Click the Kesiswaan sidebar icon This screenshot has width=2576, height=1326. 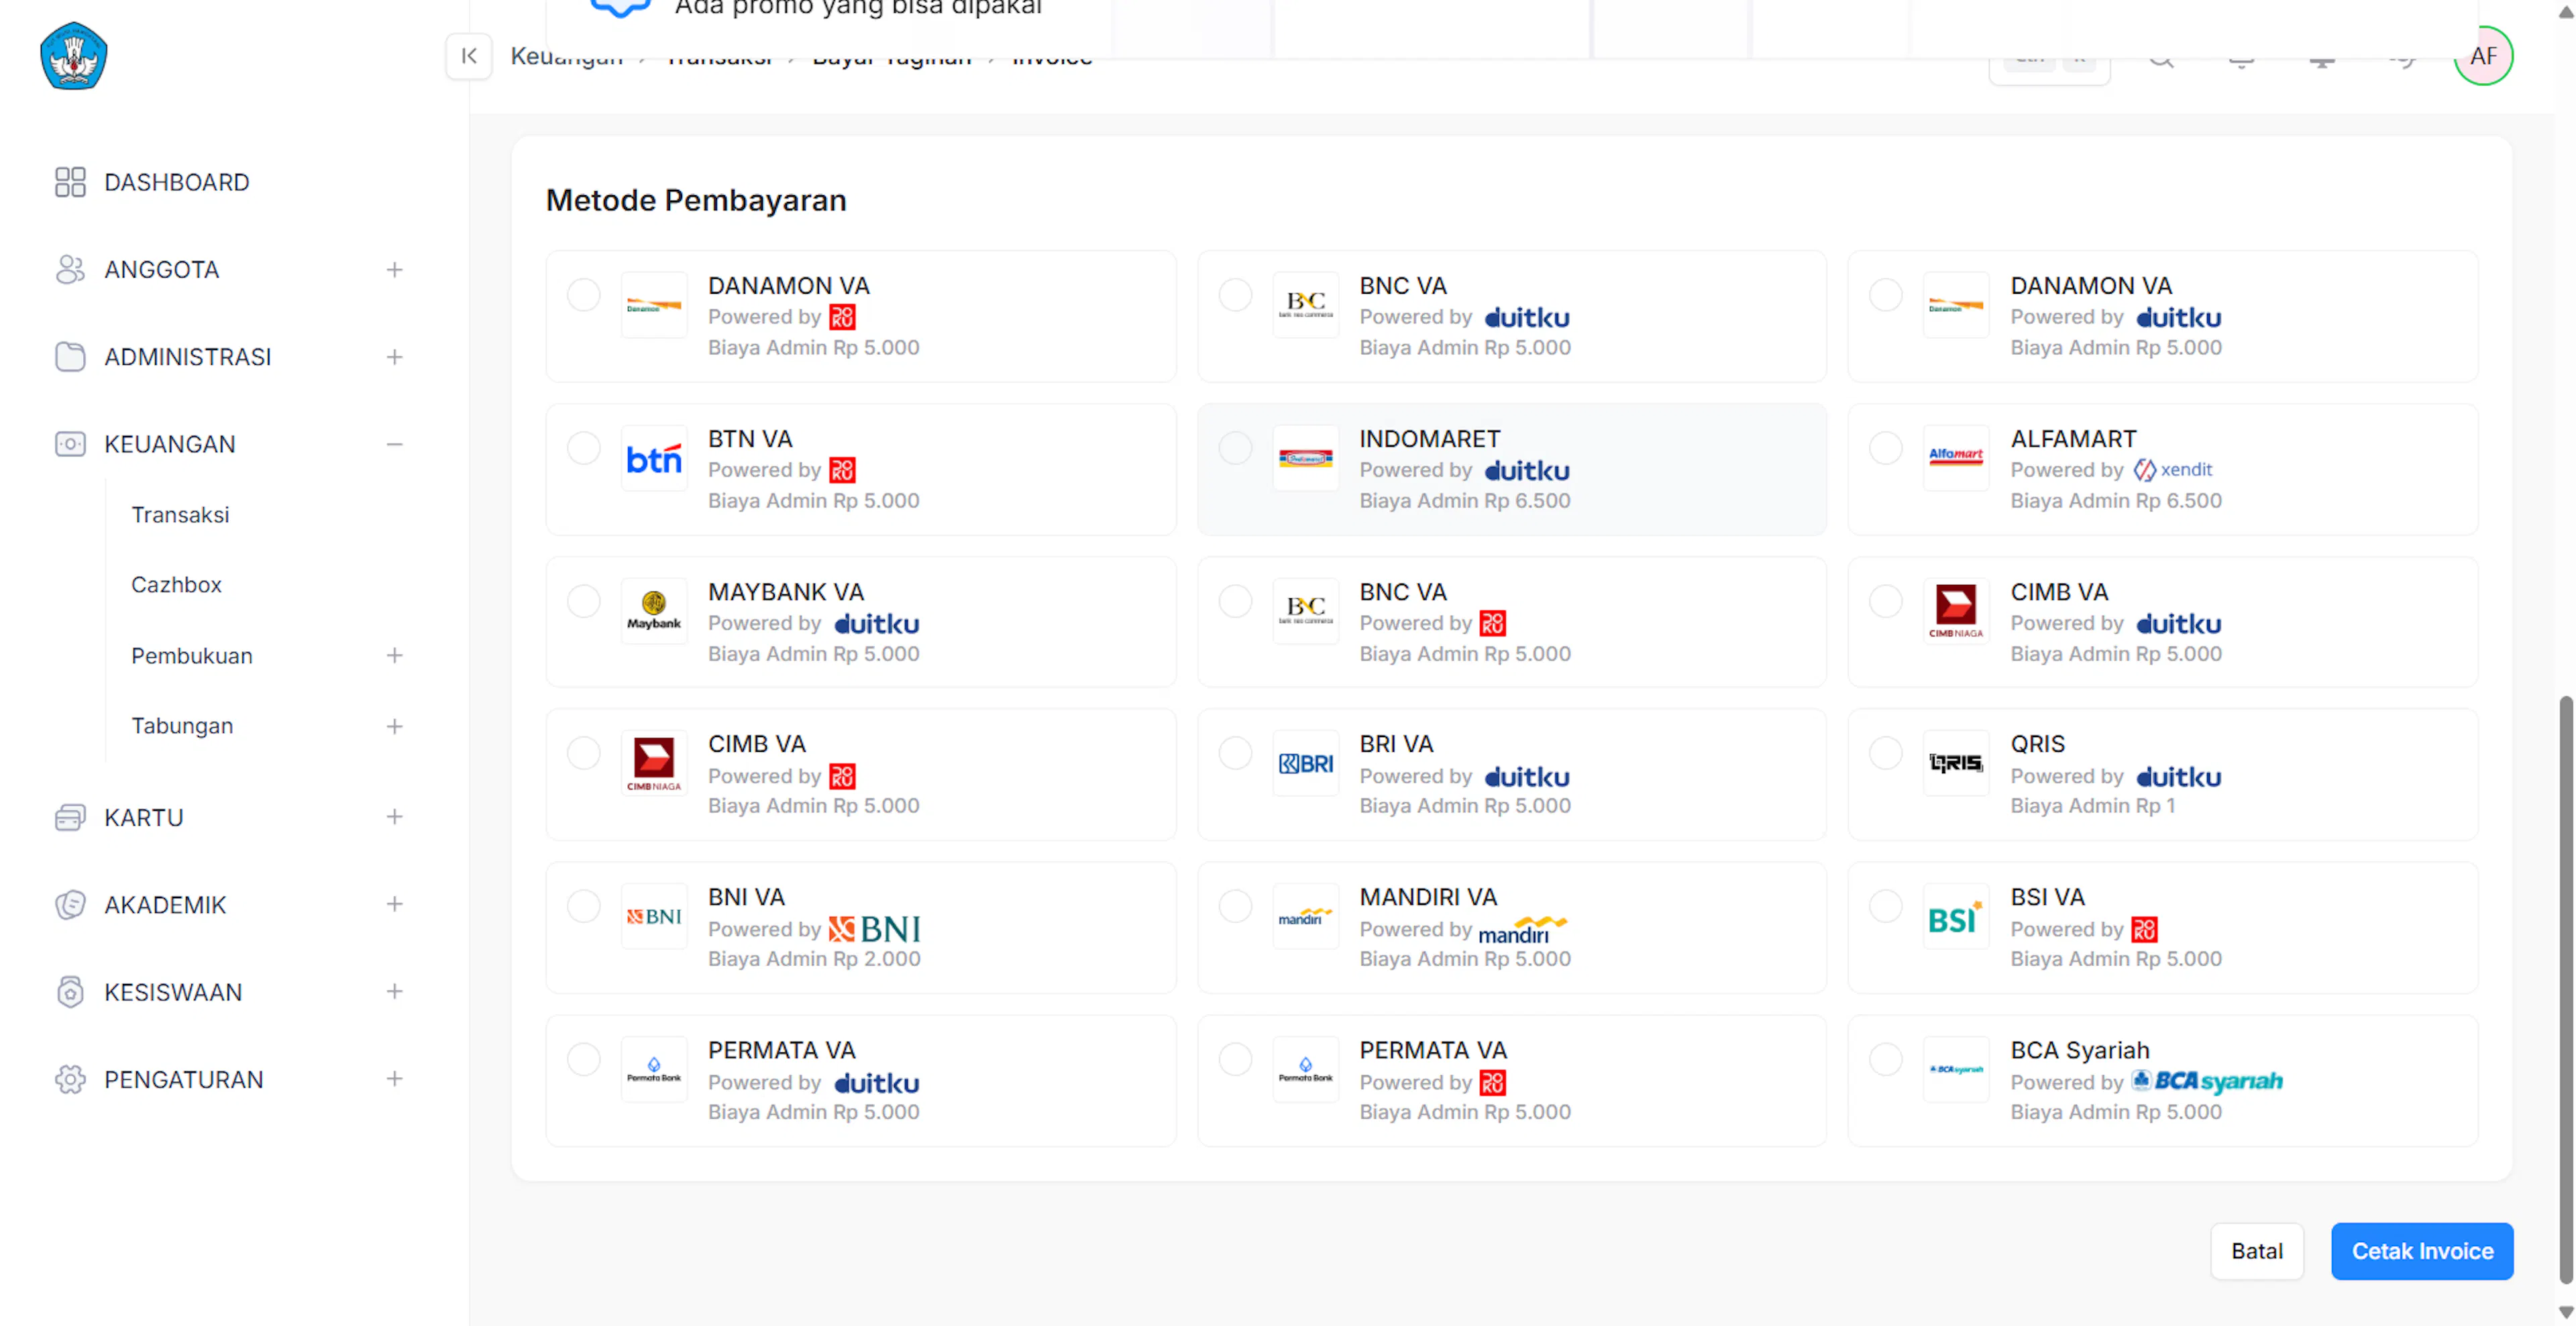click(x=70, y=992)
